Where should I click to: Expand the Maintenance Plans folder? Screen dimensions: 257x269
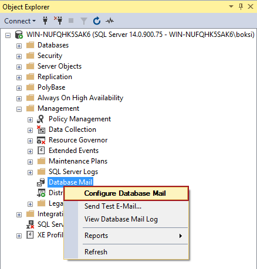(30, 162)
